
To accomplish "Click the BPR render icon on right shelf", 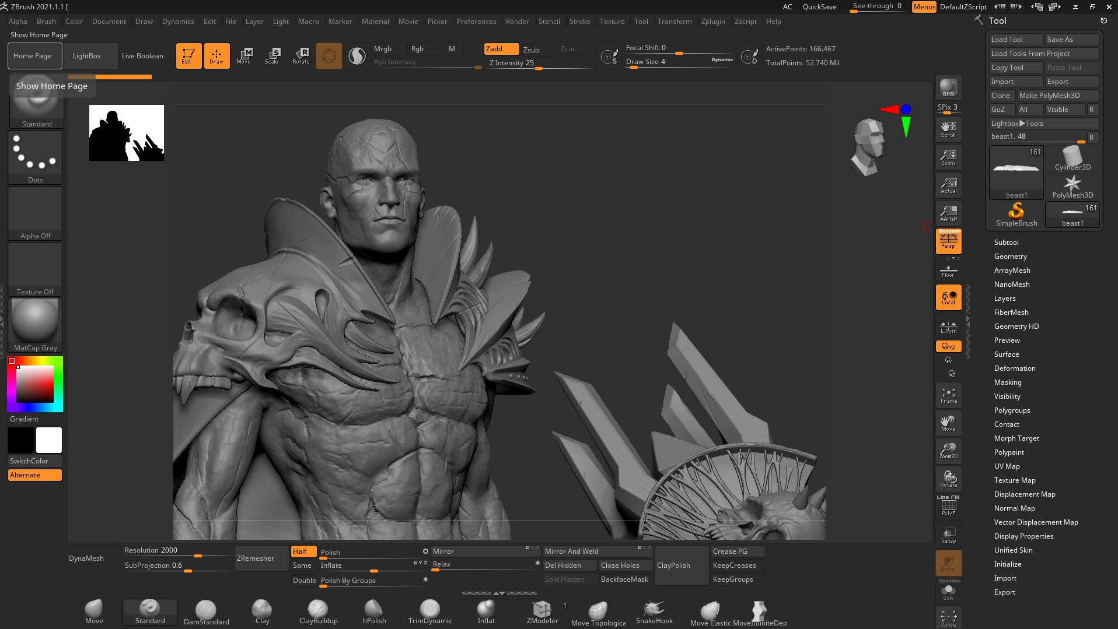I will coord(948,89).
